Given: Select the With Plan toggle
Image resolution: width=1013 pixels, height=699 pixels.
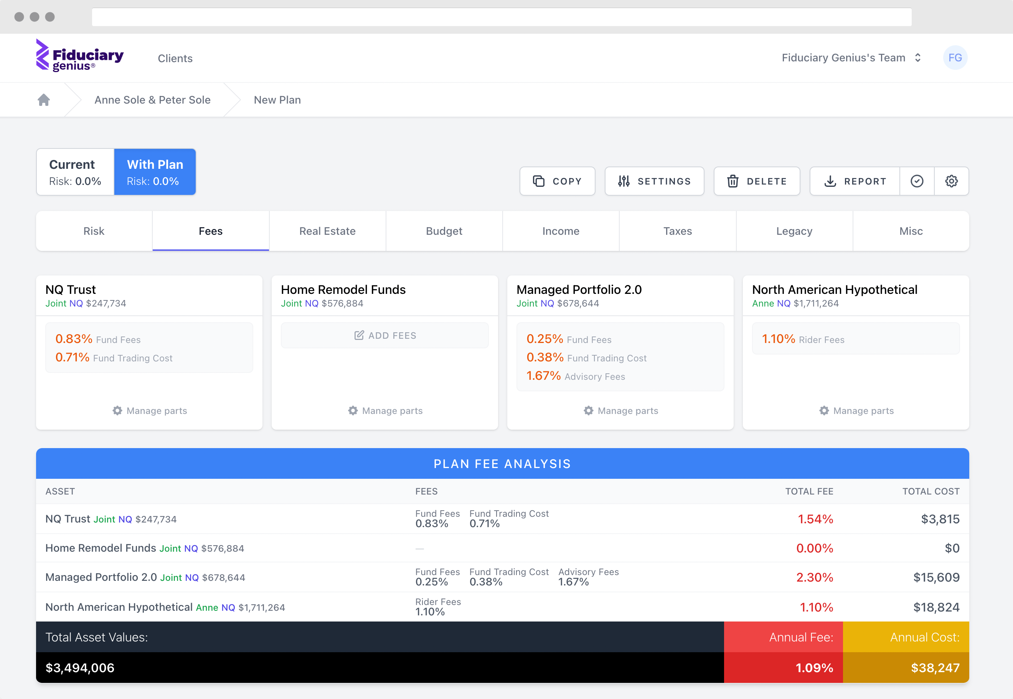Looking at the screenshot, I should click(155, 172).
